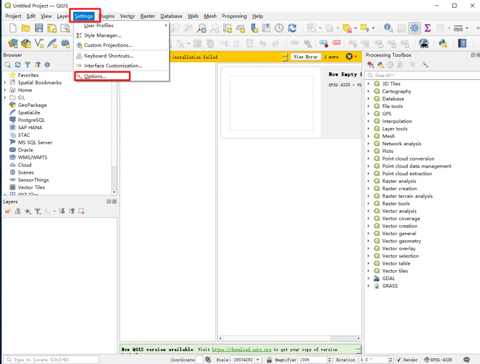Screen dimensions: 480x364
Task: Refresh the Browser panel
Action: pos(18,64)
